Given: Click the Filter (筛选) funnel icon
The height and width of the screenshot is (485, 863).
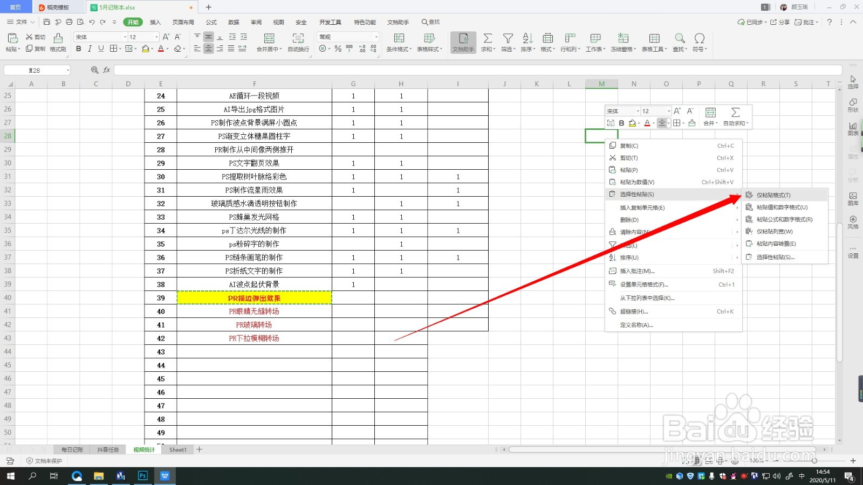Looking at the screenshot, I should [508, 38].
